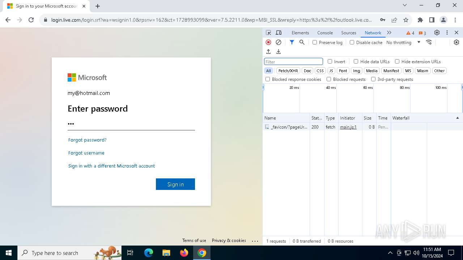463x260 pixels.
Task: Bookmark this page with star icon
Action: [406, 20]
